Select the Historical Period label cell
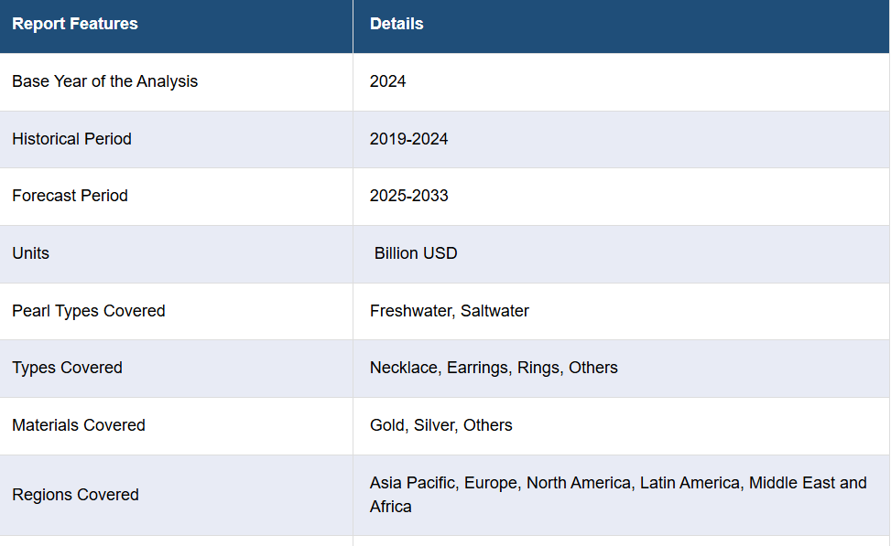Viewport: 891px width, 546px height. 71,139
